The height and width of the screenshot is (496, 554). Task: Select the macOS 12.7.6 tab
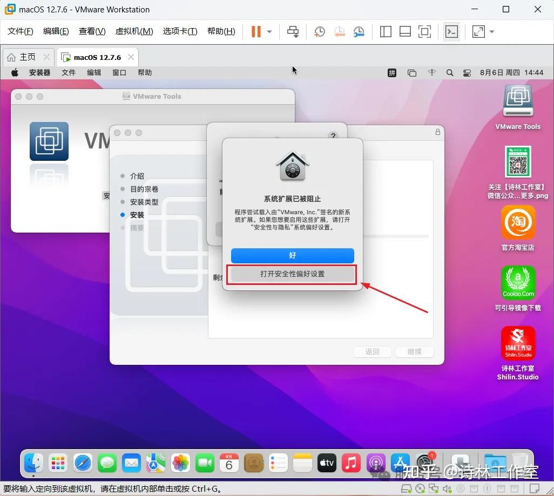click(x=97, y=57)
